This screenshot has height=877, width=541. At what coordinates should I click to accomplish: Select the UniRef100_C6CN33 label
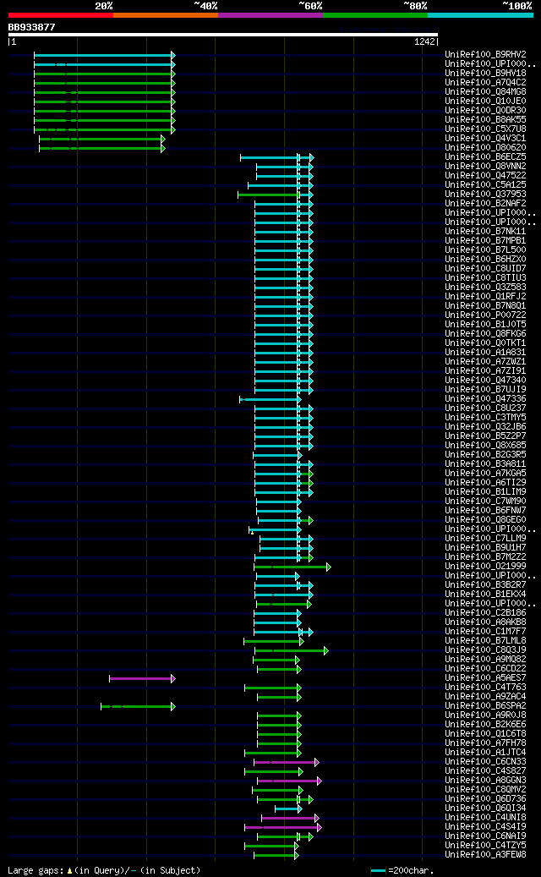click(485, 762)
